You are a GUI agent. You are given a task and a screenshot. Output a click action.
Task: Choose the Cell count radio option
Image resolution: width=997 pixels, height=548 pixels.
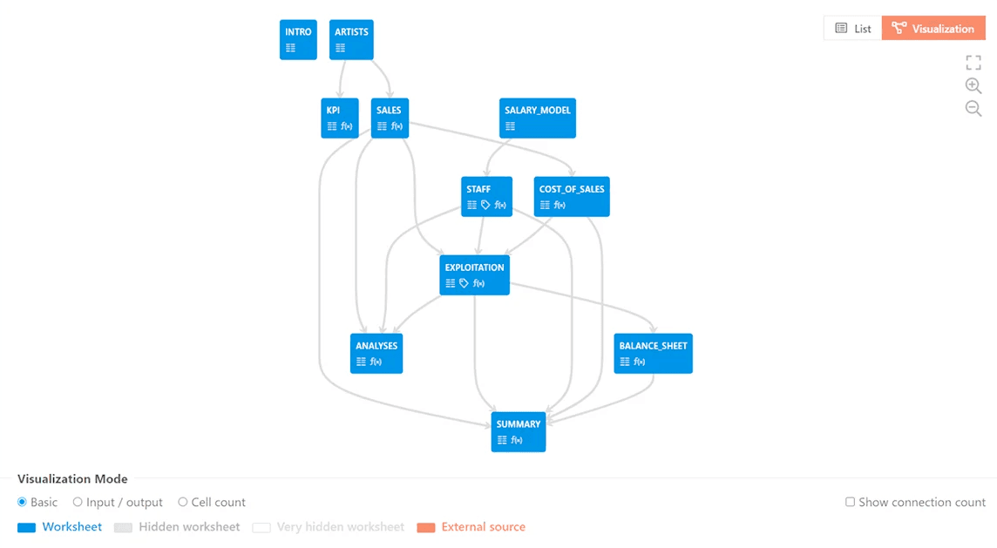pyautogui.click(x=183, y=503)
